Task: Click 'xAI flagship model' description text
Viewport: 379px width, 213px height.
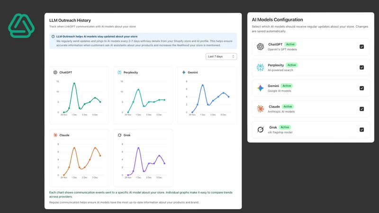Action: 280,133
